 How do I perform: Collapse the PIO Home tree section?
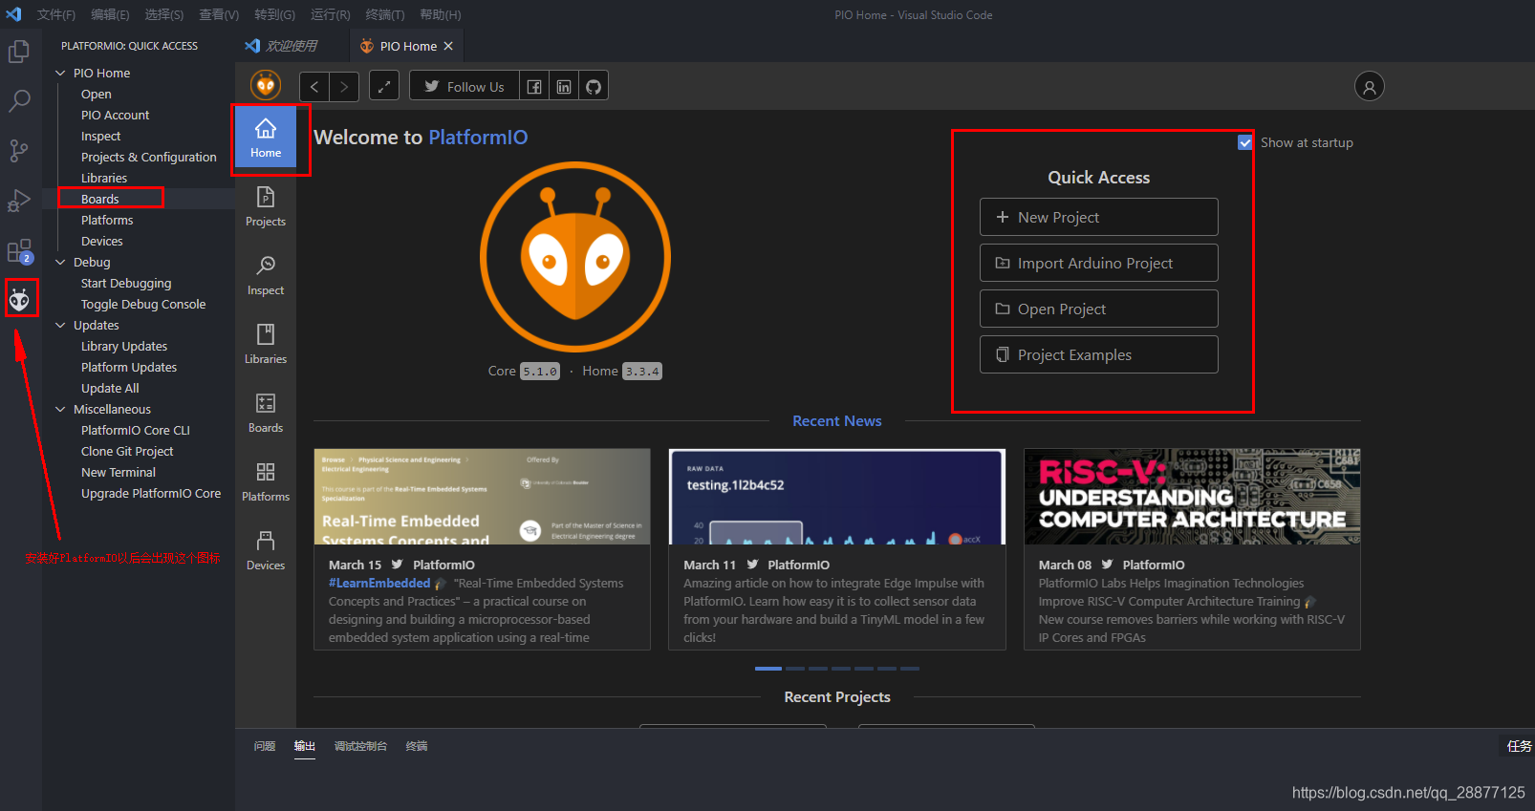click(61, 73)
